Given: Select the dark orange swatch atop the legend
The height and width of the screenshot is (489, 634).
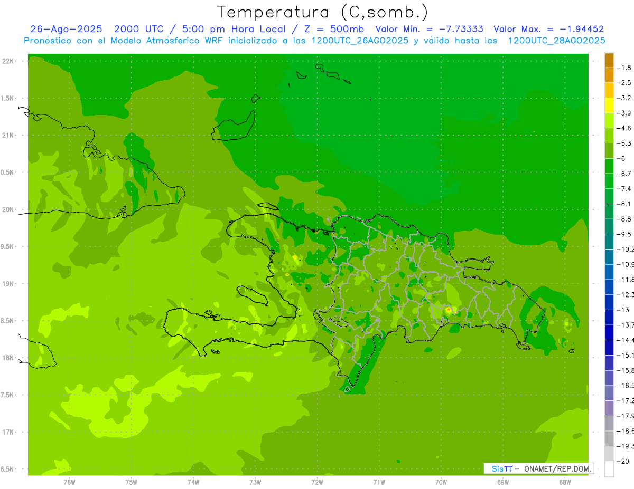Looking at the screenshot, I should pos(609,60).
